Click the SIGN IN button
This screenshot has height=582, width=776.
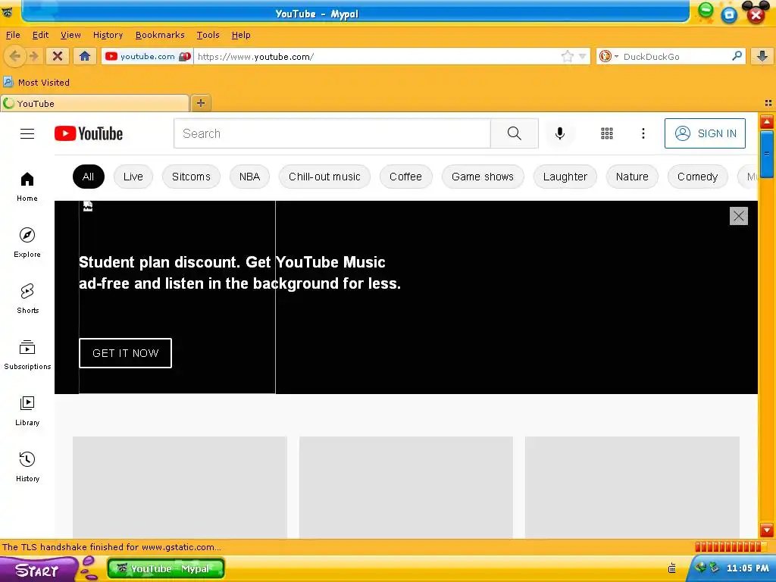[705, 133]
